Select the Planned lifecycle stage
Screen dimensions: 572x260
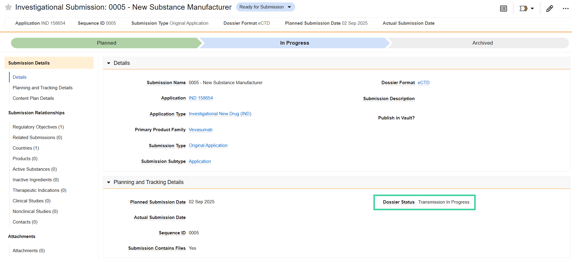[x=107, y=43]
